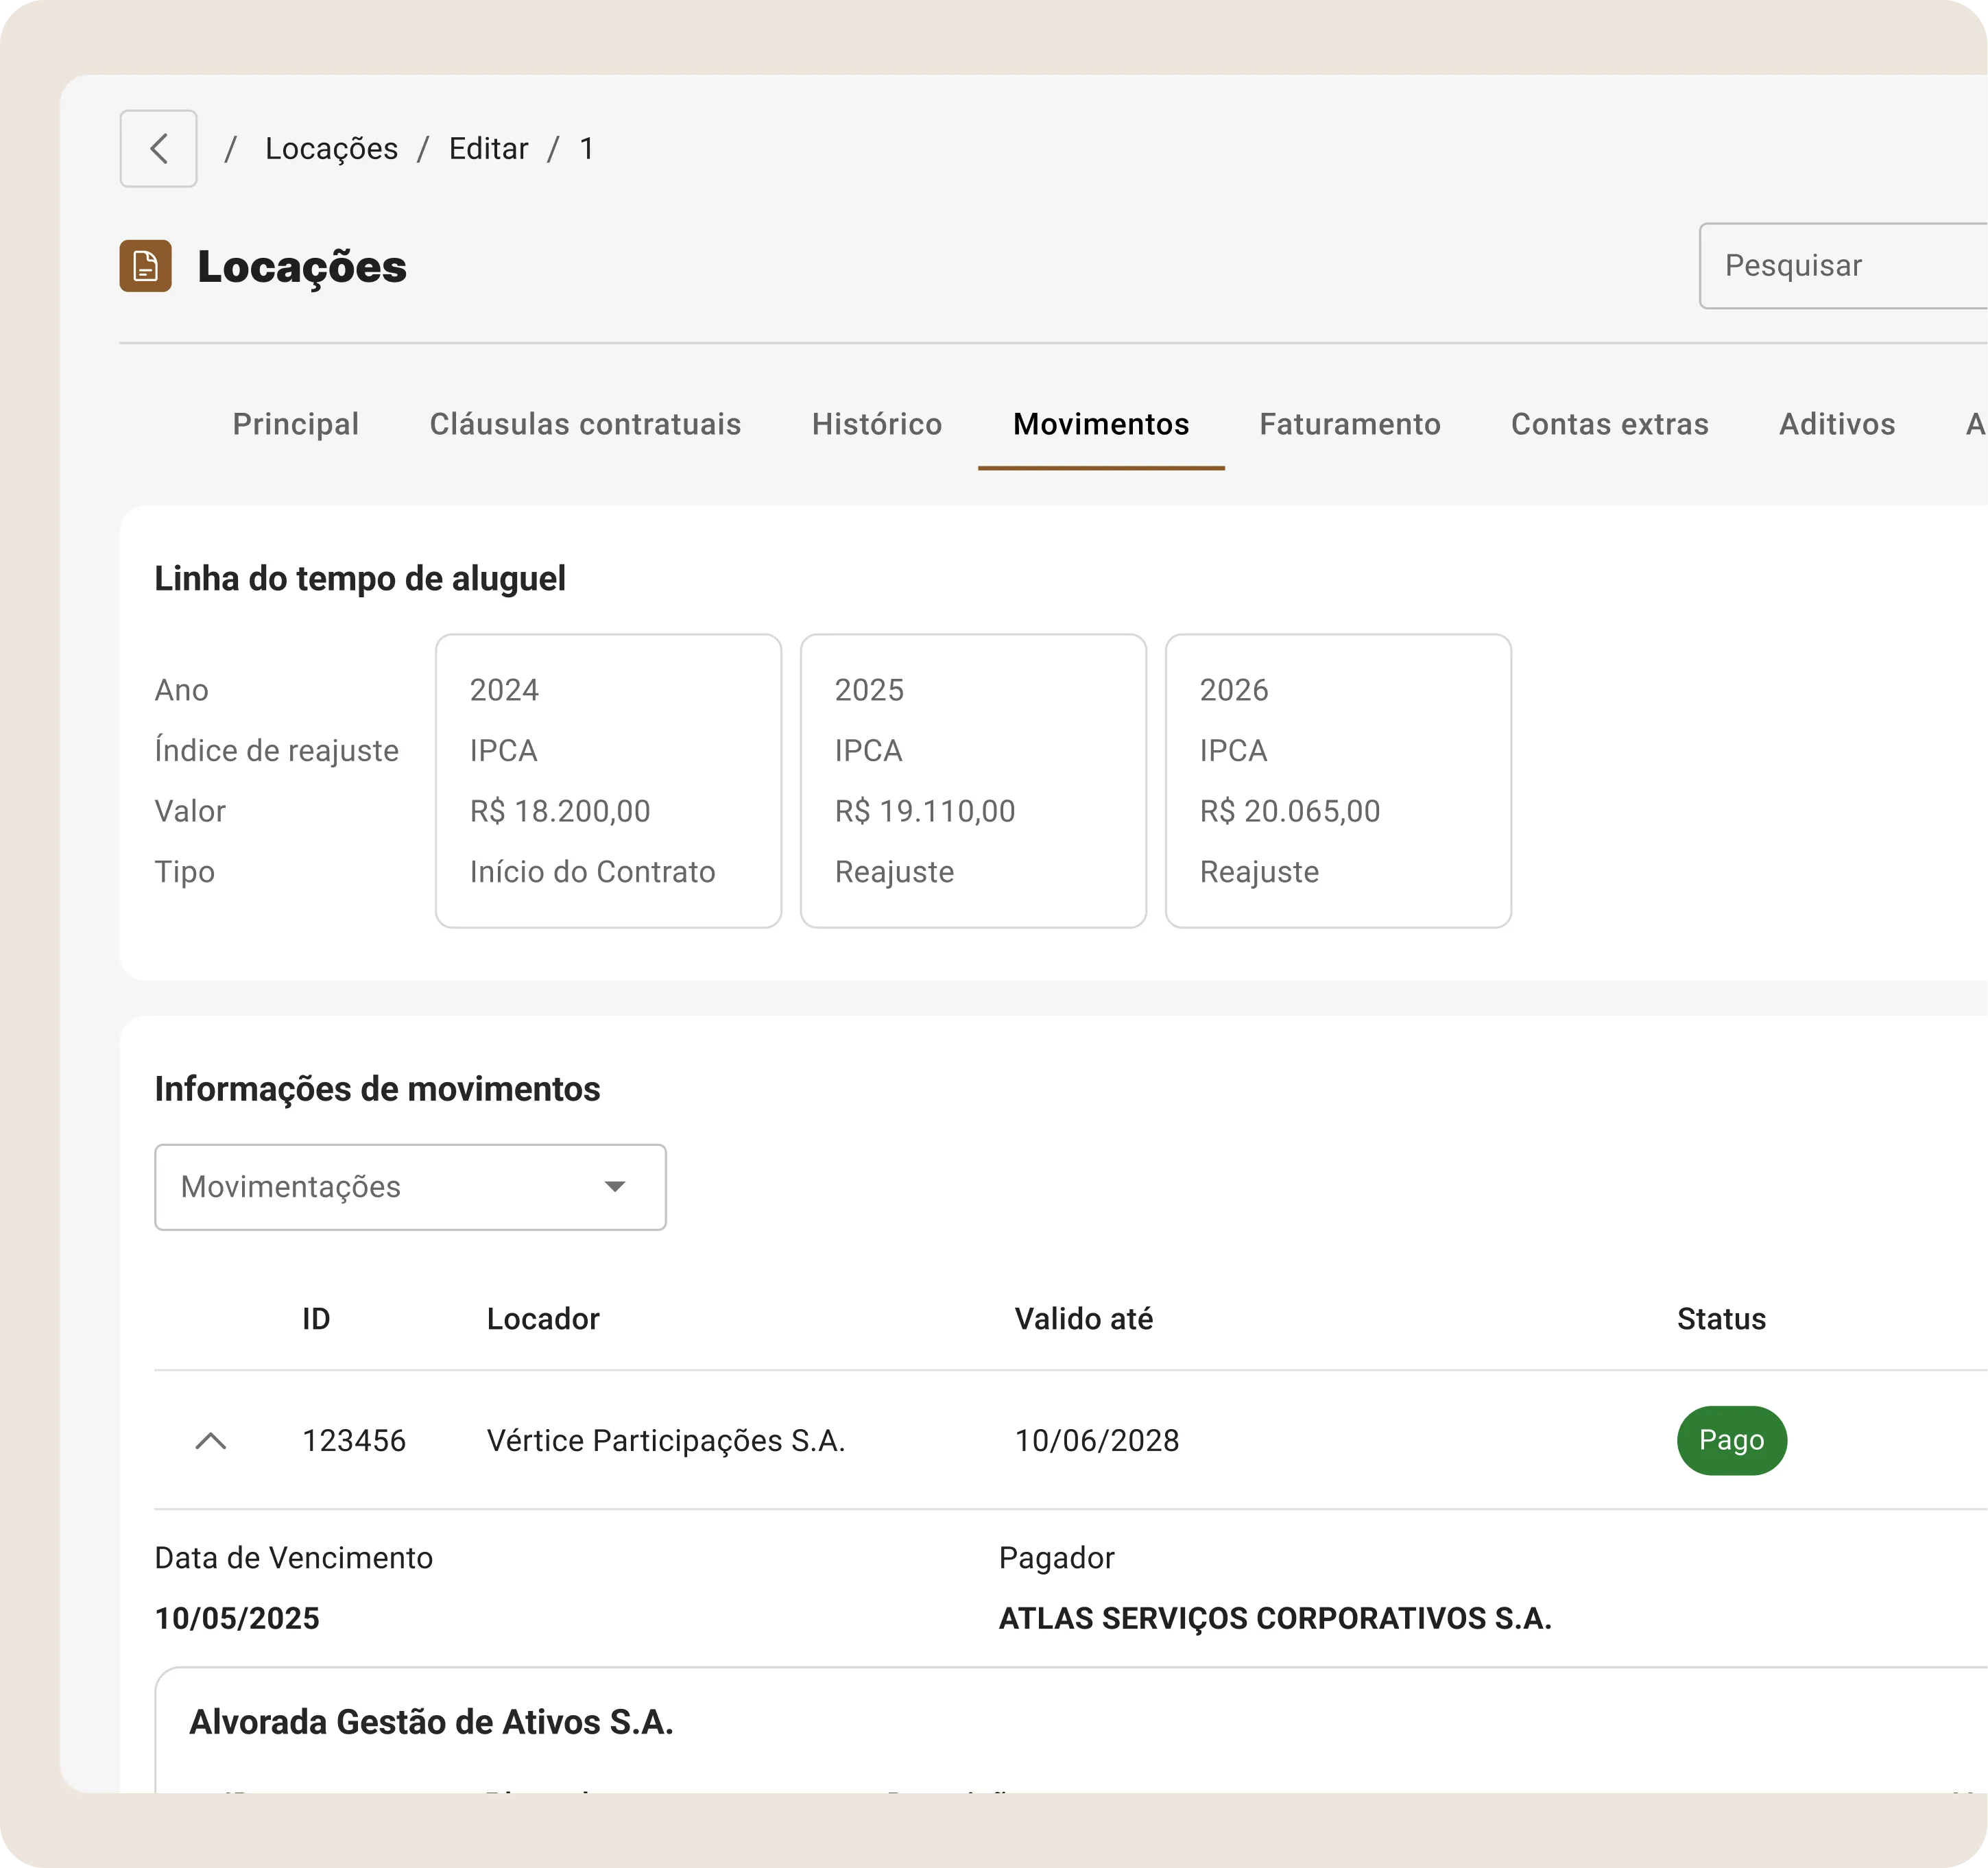The image size is (1988, 1868).
Task: Select the 2024 timeline card
Action: tap(608, 781)
